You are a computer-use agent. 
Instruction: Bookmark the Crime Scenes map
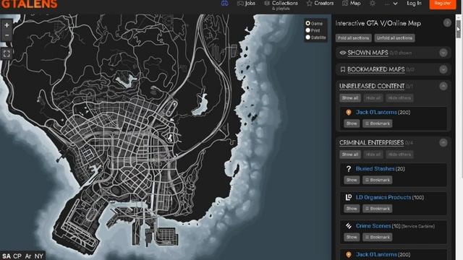point(378,238)
